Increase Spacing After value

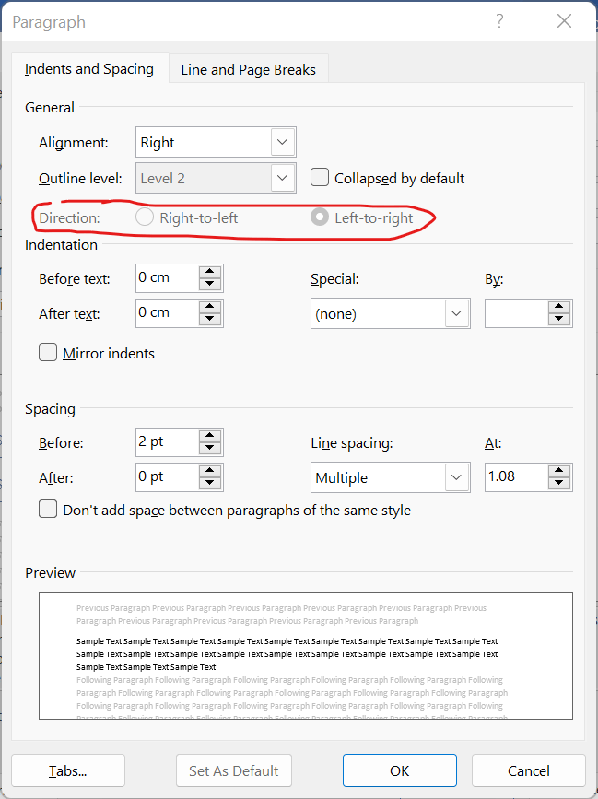point(210,470)
